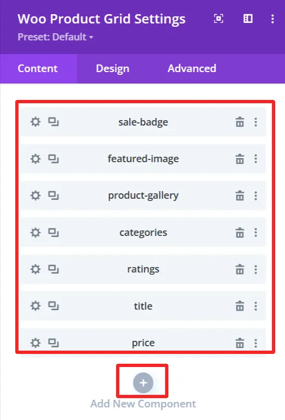
Task: Select the Content tab
Action: [x=38, y=69]
